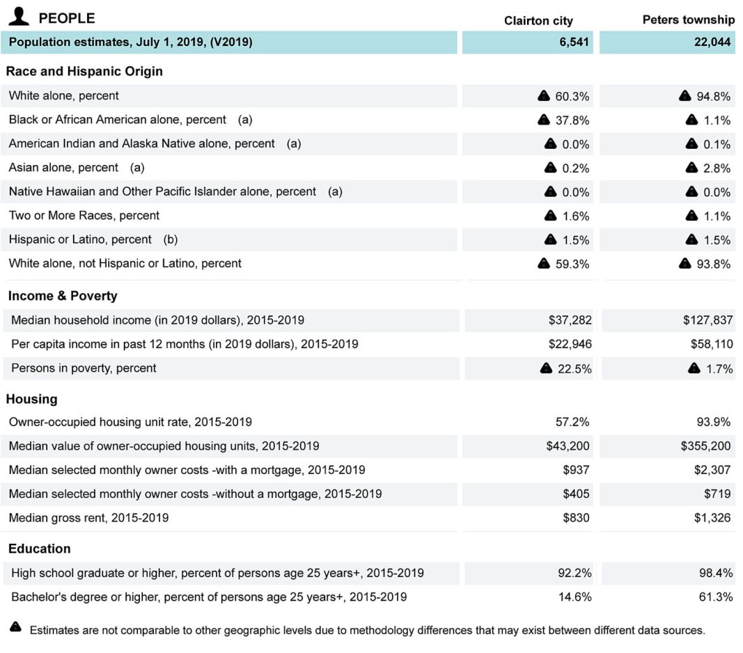Click the warning icon beside Peters' 1.7% poverty
The image size is (743, 653).
(x=694, y=368)
